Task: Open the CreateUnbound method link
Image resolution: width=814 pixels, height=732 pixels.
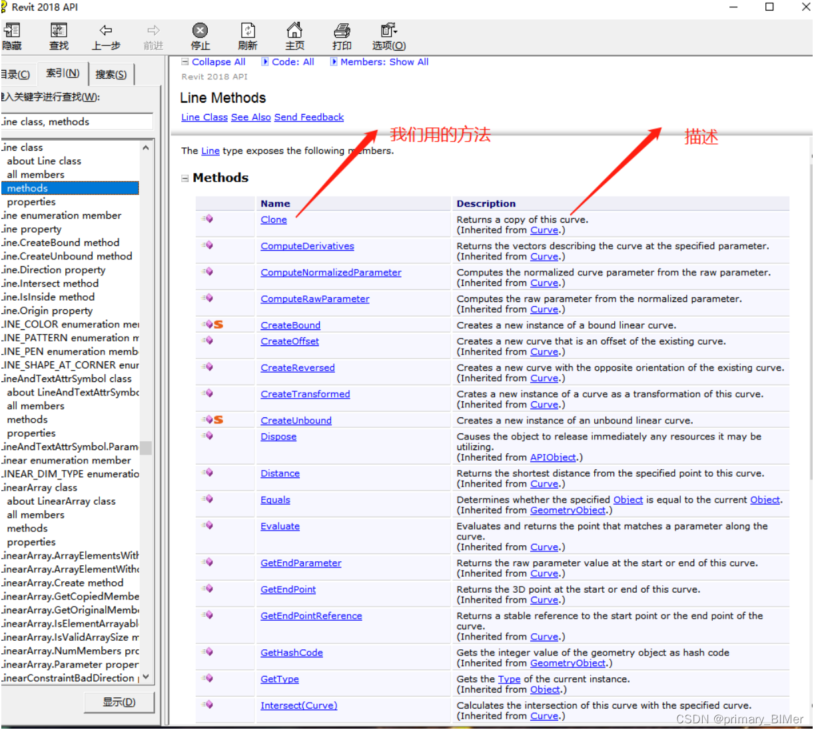Action: [296, 421]
